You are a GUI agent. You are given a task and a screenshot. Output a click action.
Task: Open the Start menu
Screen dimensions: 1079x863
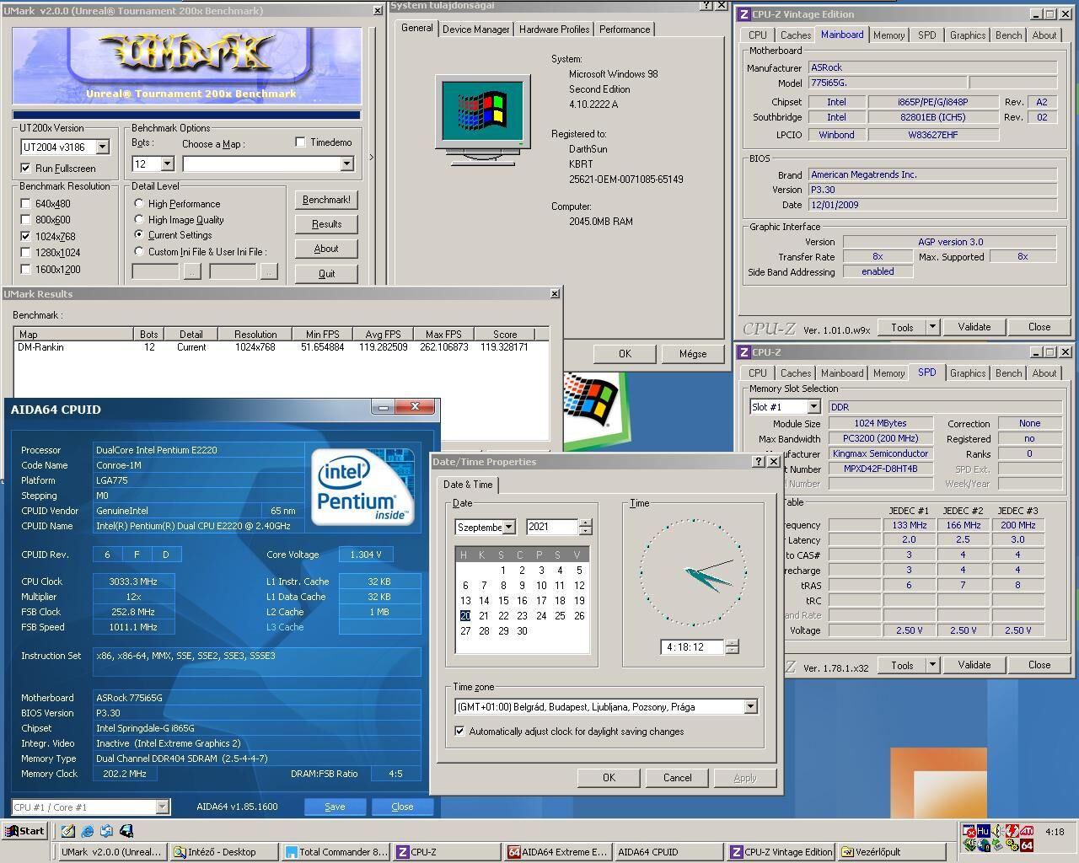coord(24,830)
